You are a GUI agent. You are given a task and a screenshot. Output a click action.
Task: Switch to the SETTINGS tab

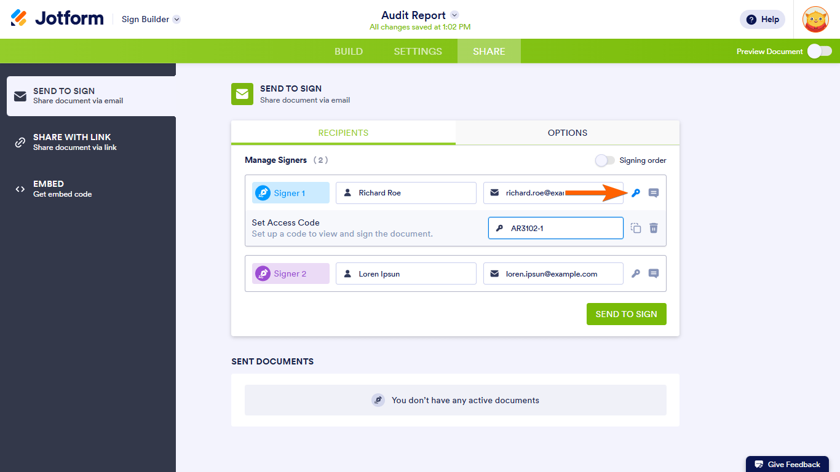click(x=418, y=51)
